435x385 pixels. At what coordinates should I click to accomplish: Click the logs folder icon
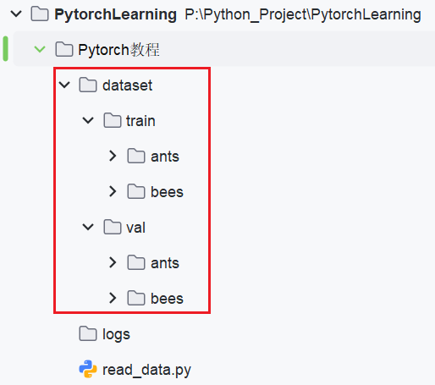pos(88,333)
